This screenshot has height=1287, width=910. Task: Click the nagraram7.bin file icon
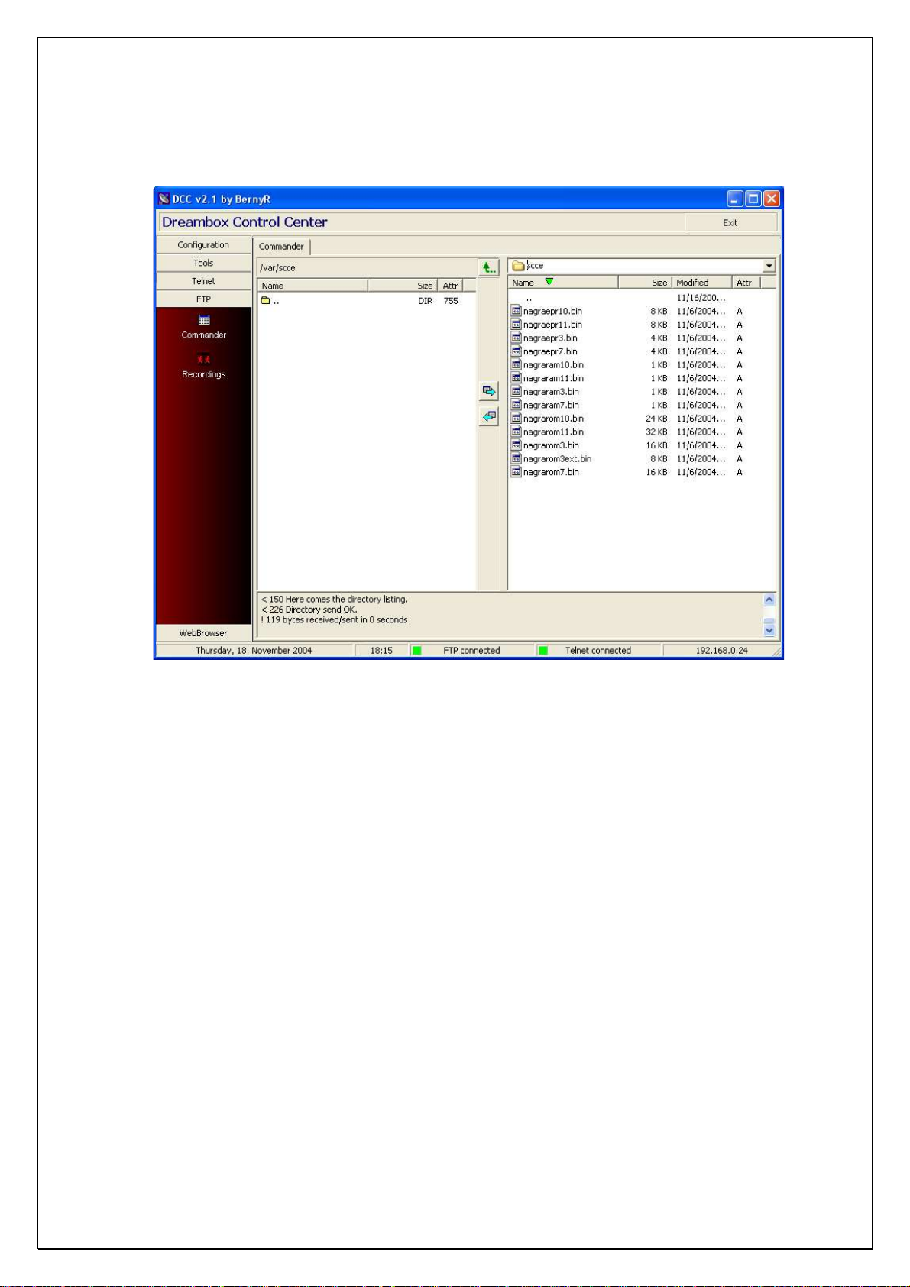click(x=517, y=405)
